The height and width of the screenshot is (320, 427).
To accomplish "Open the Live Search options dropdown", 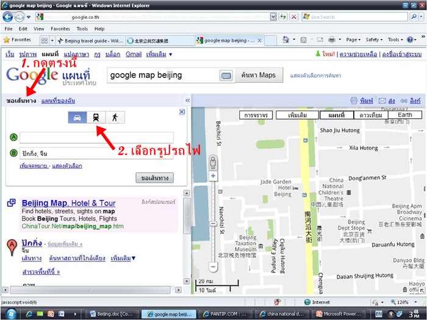I will pyautogui.click(x=422, y=17).
